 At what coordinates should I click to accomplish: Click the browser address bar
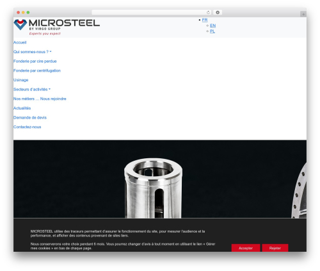pyautogui.click(x=152, y=12)
